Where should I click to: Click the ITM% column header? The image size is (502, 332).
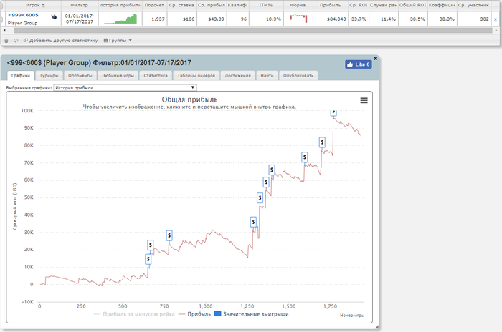(266, 5)
